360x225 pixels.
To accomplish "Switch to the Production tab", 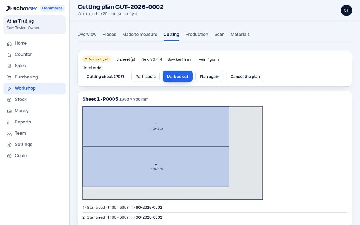I will (197, 34).
